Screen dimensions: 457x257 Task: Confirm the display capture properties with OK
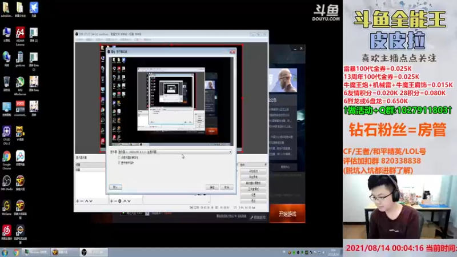[x=212, y=187]
